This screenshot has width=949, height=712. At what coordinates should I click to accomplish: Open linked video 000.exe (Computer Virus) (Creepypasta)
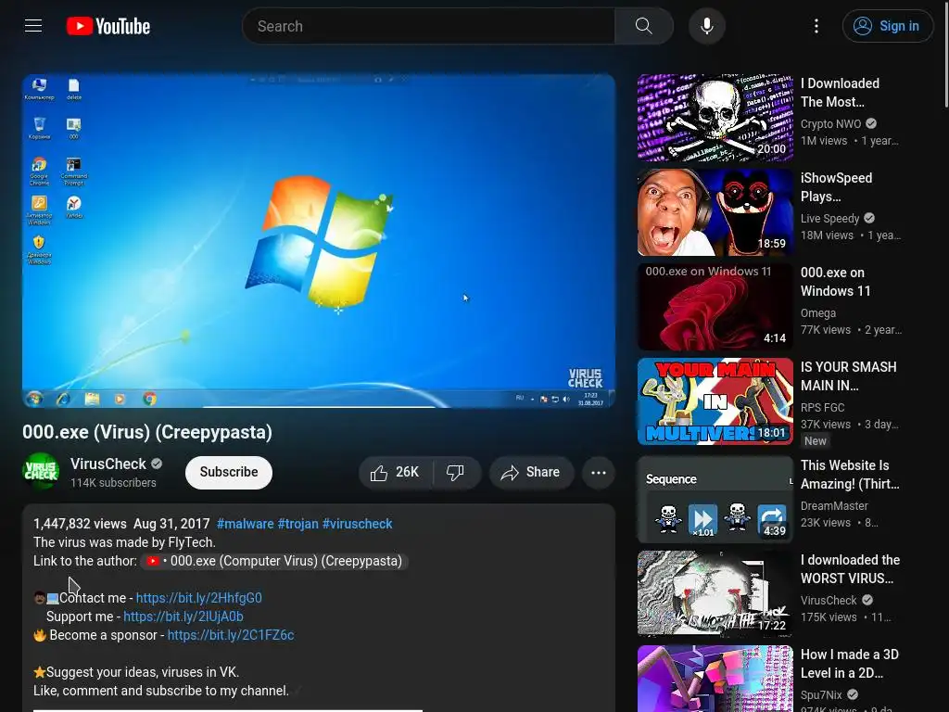pyautogui.click(x=275, y=561)
